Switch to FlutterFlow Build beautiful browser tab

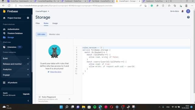[19, 1]
